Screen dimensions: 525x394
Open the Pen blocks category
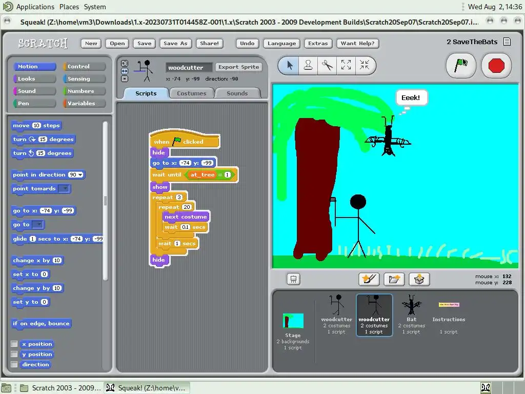34,103
